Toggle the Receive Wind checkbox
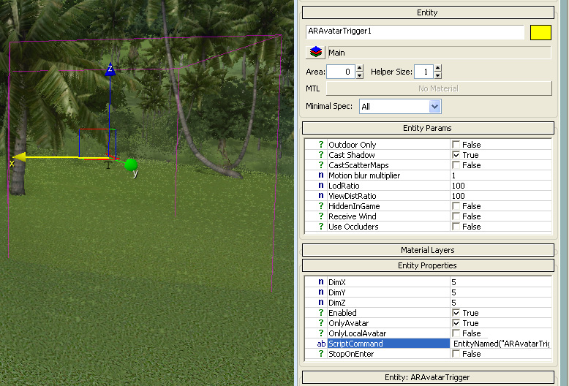The height and width of the screenshot is (386, 569). [x=456, y=216]
